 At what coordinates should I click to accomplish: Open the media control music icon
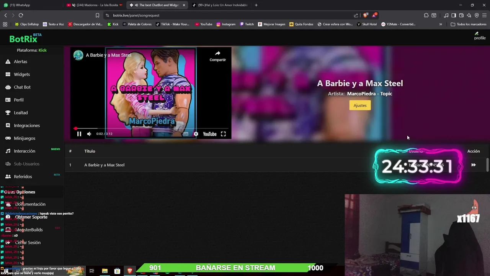coord(446,15)
